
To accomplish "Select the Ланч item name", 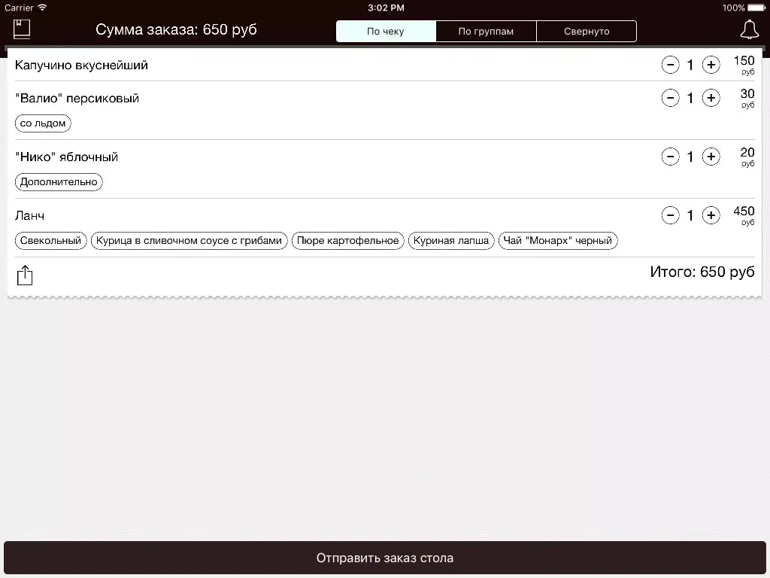I will pyautogui.click(x=29, y=216).
